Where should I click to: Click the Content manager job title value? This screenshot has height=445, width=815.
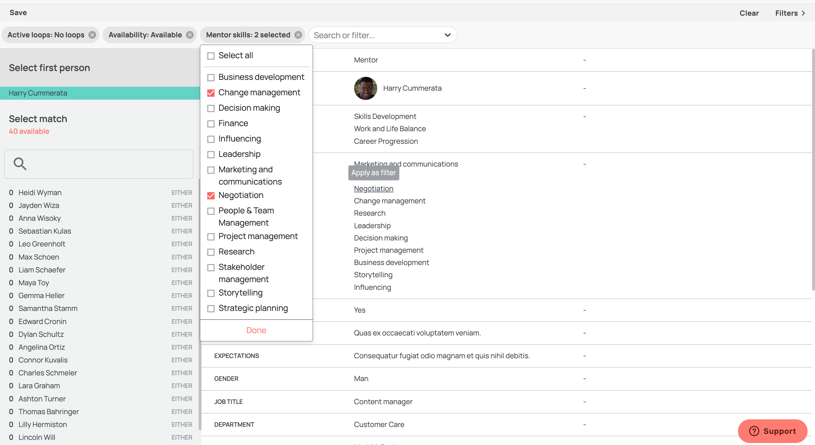383,402
